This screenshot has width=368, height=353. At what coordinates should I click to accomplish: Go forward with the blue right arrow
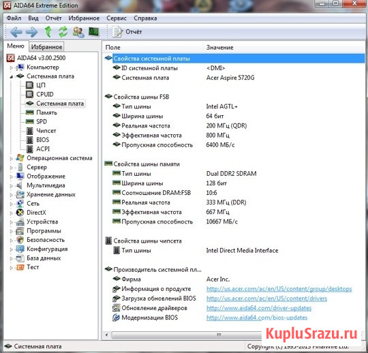pyautogui.click(x=31, y=32)
